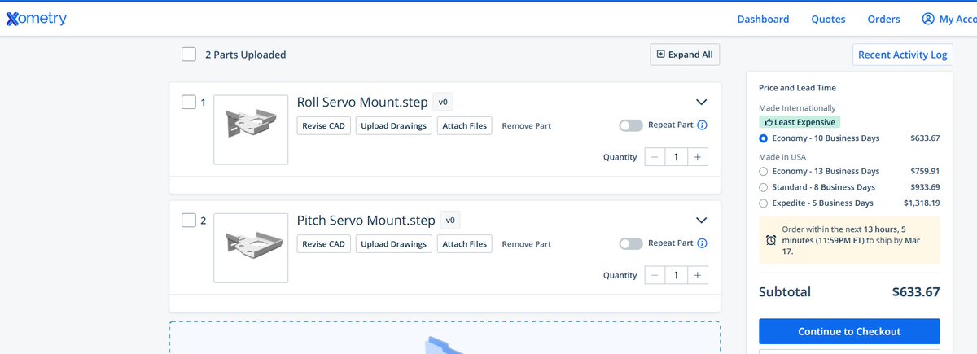Click the Xometry logo
The height and width of the screenshot is (354, 977).
tap(36, 19)
